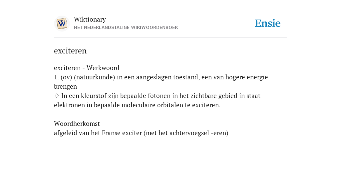The image size is (341, 170).
Task: Click the suffix -eren in the etymology
Action: tap(218, 133)
